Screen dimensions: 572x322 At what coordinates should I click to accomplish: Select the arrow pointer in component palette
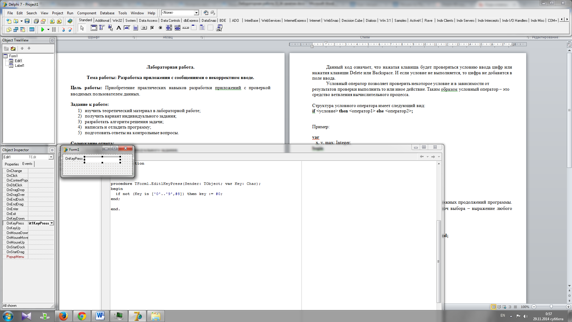[x=82, y=28]
